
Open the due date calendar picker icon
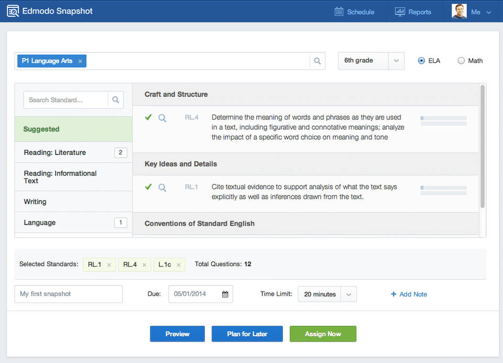(225, 294)
